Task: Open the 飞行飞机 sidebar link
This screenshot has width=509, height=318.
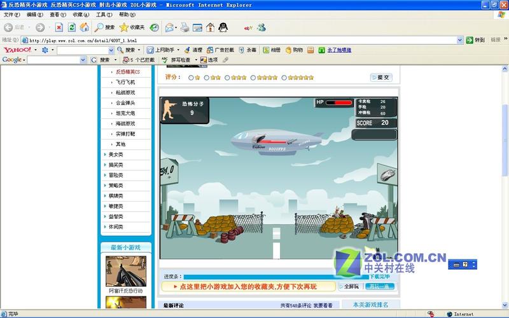Action: click(x=125, y=82)
